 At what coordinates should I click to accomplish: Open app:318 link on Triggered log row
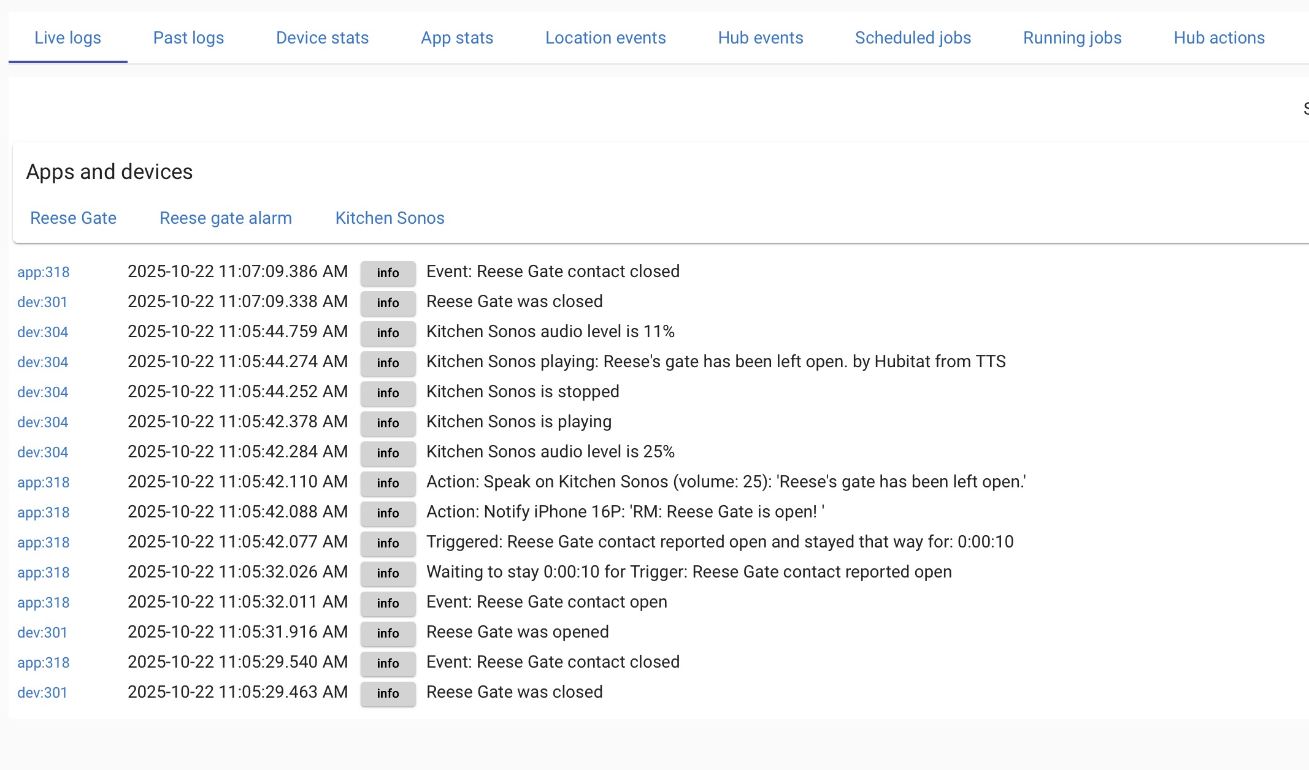coord(43,543)
